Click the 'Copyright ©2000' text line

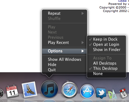point(114,7)
